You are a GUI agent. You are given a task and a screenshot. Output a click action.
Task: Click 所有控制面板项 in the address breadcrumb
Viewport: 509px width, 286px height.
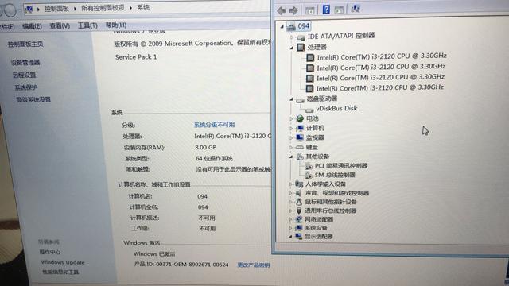103,8
